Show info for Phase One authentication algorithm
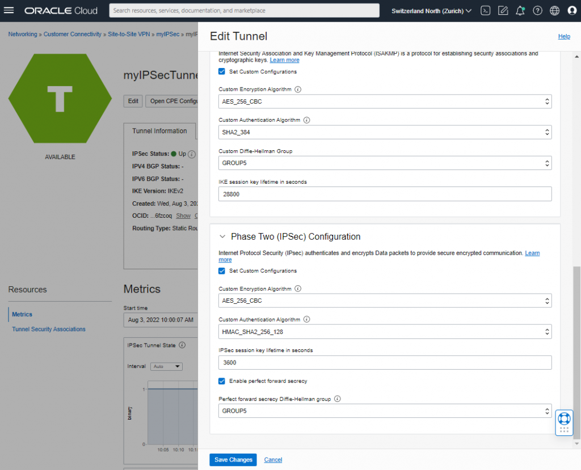The width and height of the screenshot is (581, 470). click(307, 120)
